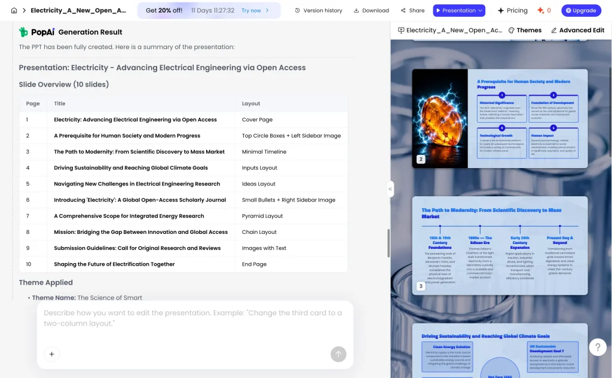Click 'Top Circle Boxes + Left Sidebar Image' cell
Viewport: 612px width, 378px height.
(x=291, y=136)
